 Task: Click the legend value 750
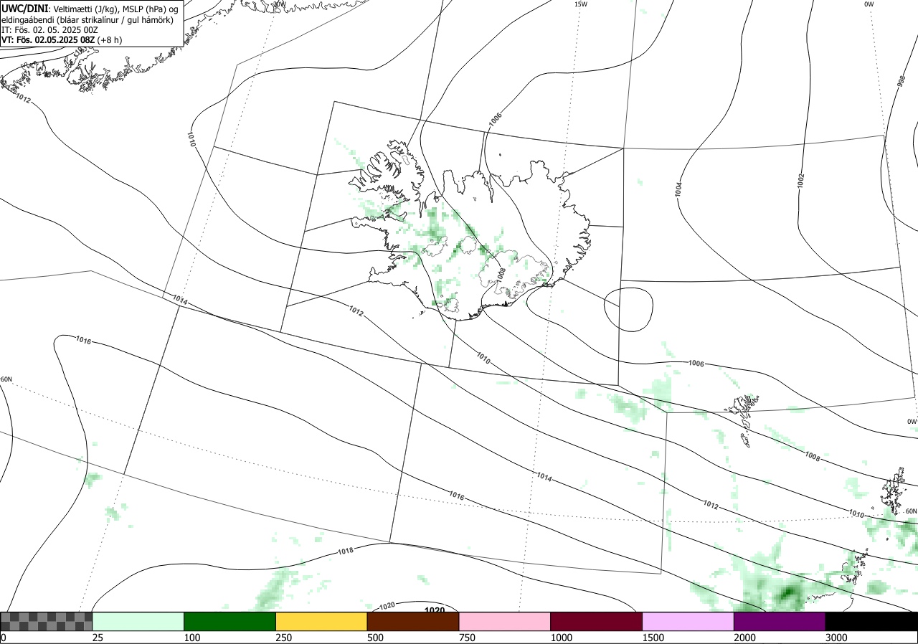[467, 638]
